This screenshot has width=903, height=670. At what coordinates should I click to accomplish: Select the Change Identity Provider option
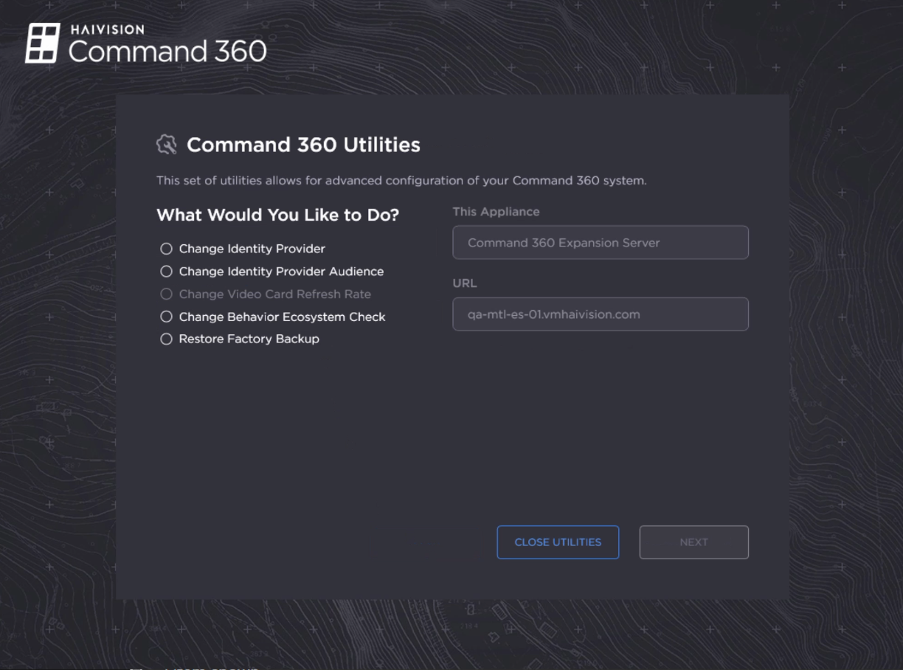point(166,249)
